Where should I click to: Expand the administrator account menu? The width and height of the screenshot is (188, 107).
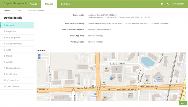tap(179, 4)
